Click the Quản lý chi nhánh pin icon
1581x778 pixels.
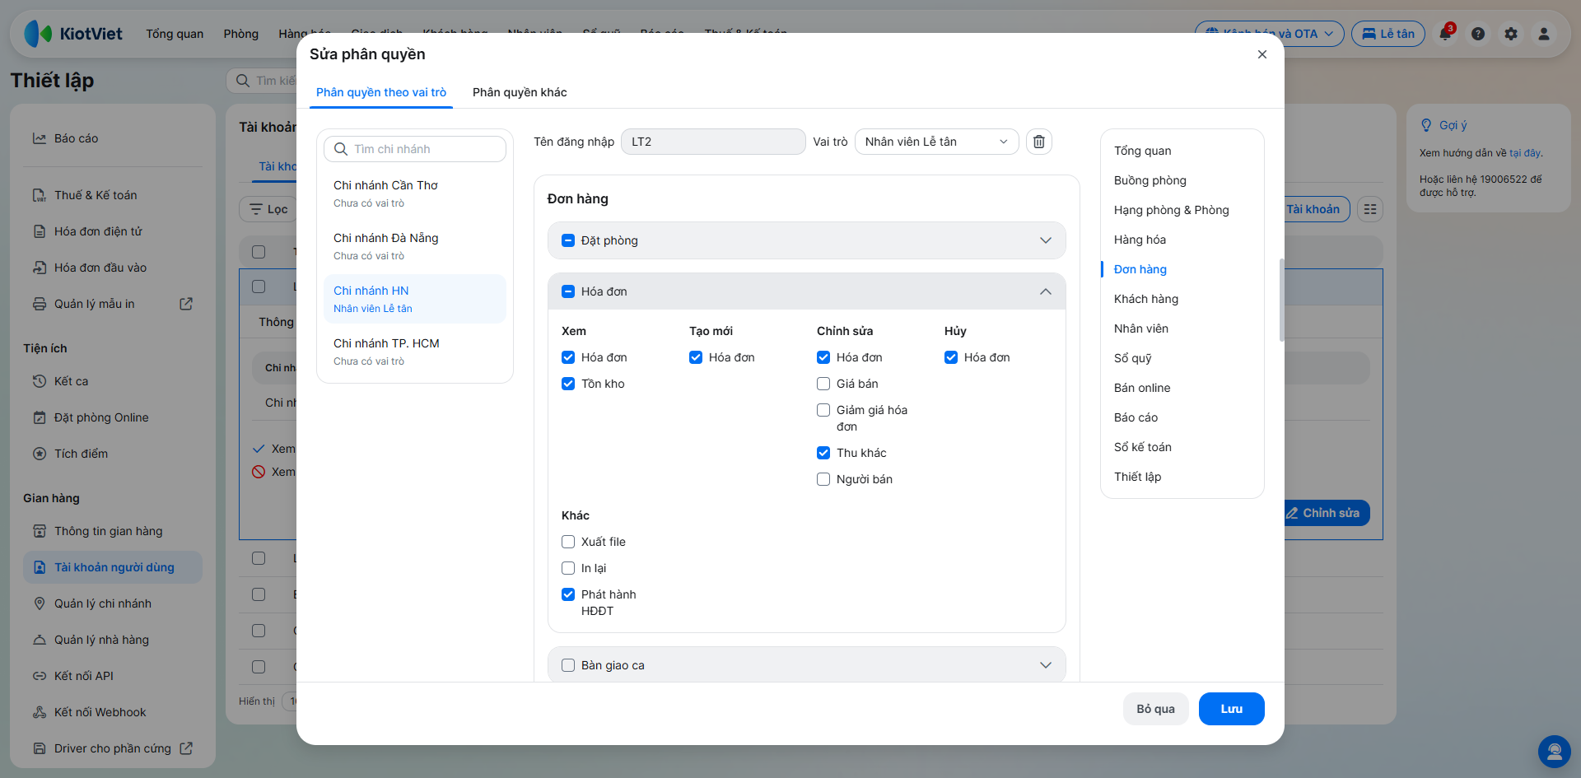point(40,603)
